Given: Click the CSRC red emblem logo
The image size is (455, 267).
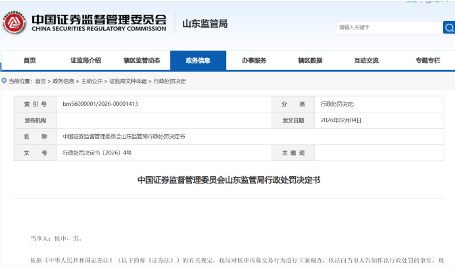Looking at the screenshot, I should click(x=14, y=23).
